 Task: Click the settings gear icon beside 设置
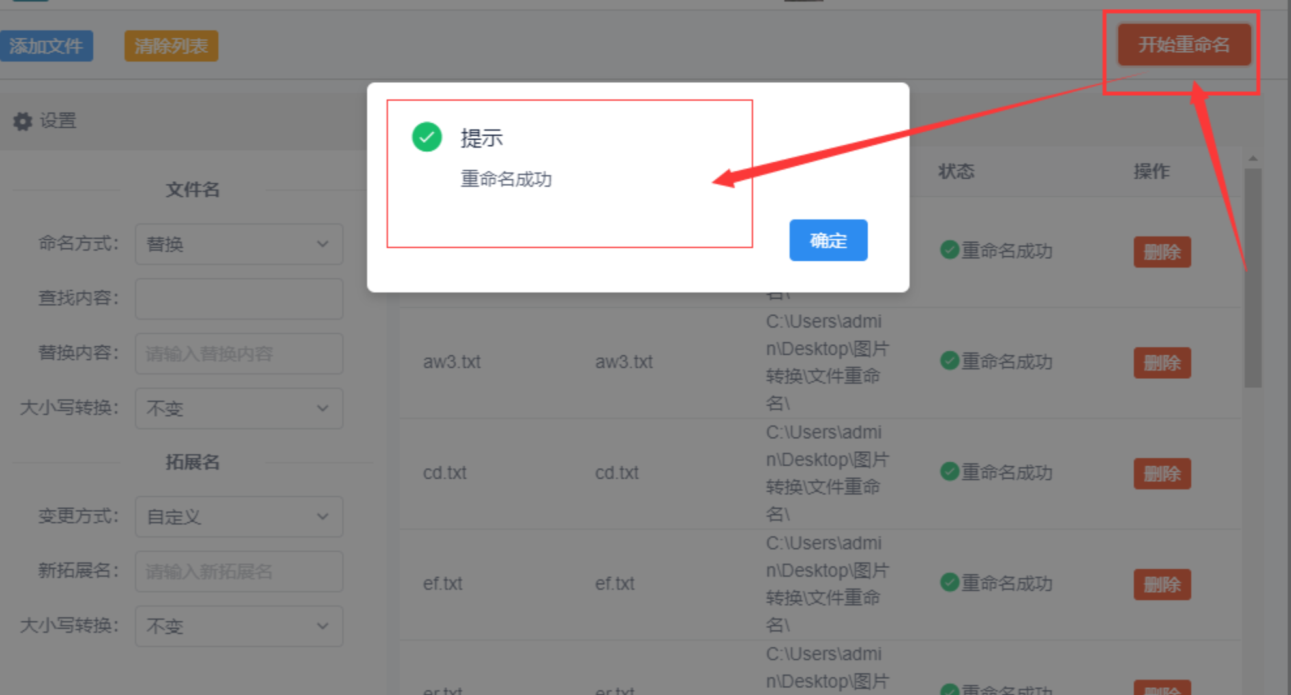click(23, 121)
